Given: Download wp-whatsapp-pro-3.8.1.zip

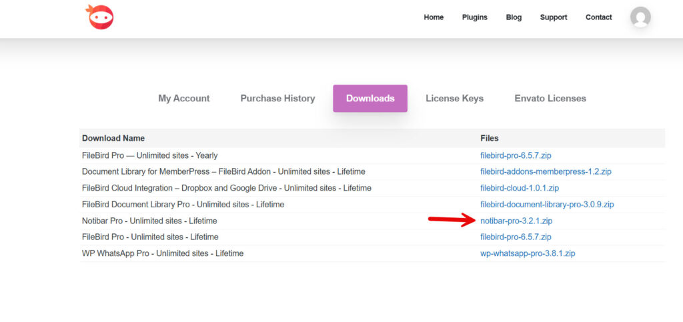Looking at the screenshot, I should click(528, 253).
